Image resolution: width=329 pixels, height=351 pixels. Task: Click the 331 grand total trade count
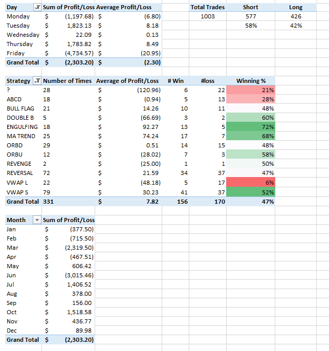[48, 202]
